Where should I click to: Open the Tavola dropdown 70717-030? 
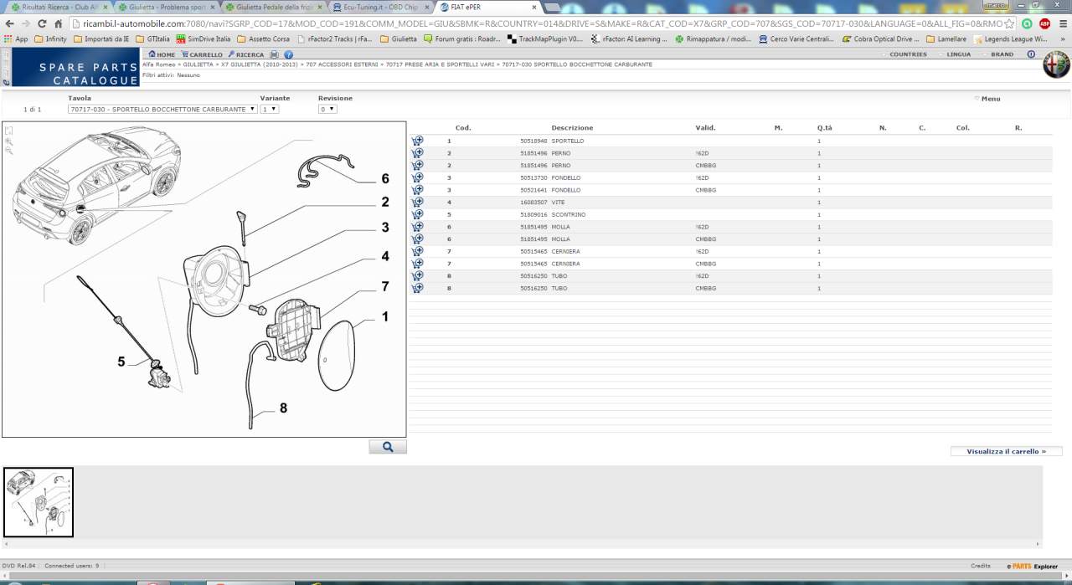click(x=162, y=109)
